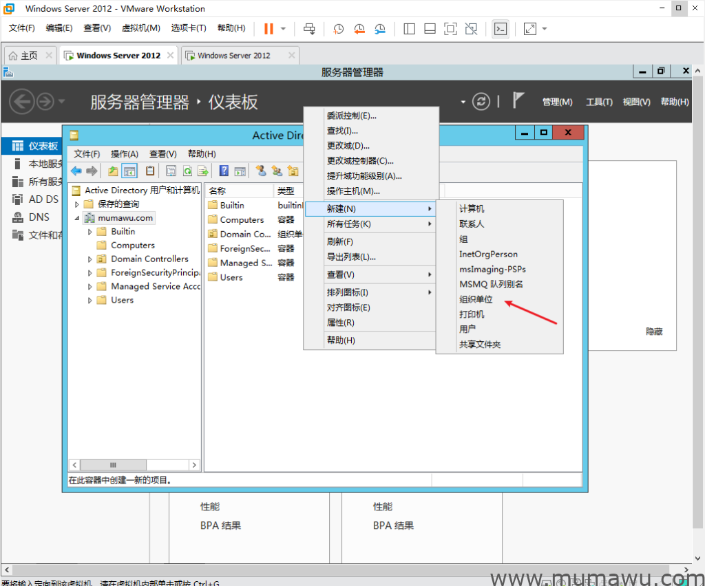Collapse the mumawu.com tree node
The image size is (705, 586).
(x=77, y=218)
